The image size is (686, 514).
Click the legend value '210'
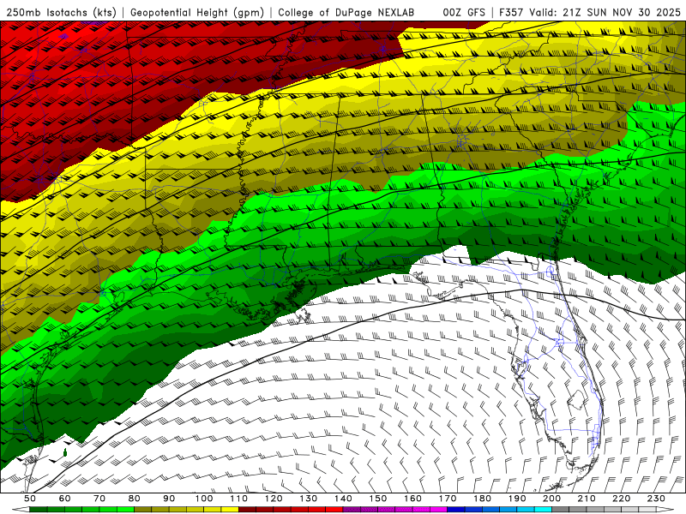[x=587, y=499]
